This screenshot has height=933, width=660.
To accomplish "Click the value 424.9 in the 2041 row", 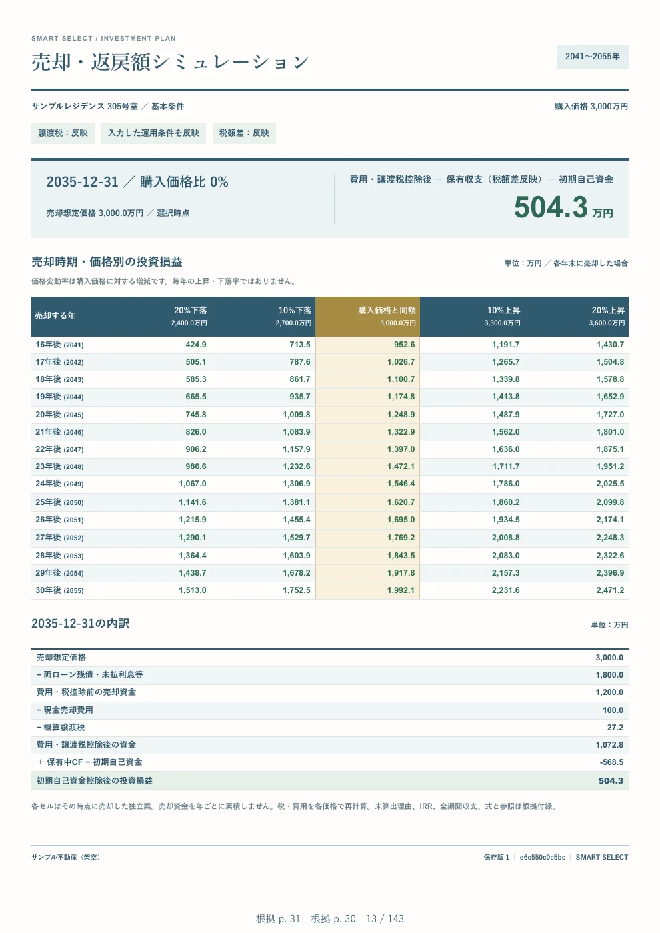I will 196,345.
